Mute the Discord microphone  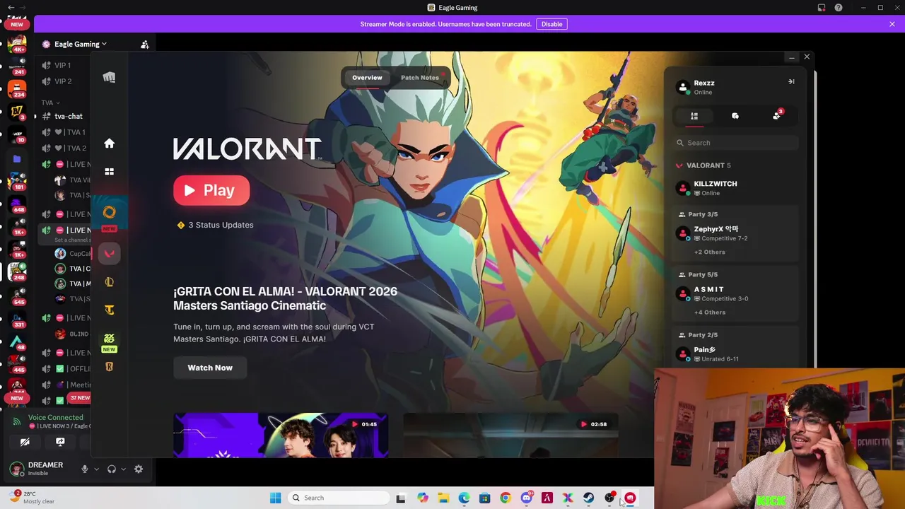point(85,469)
